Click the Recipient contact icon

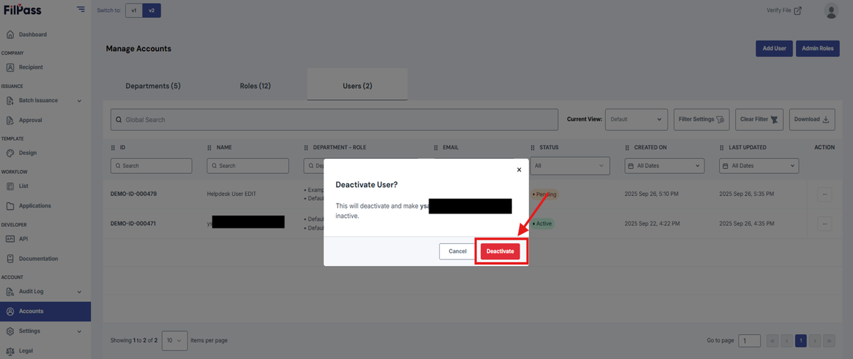tap(11, 67)
